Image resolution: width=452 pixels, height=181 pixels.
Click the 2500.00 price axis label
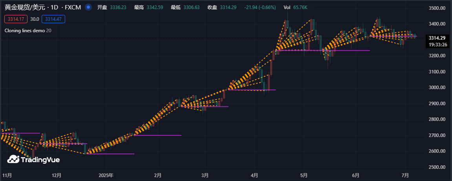click(437, 167)
